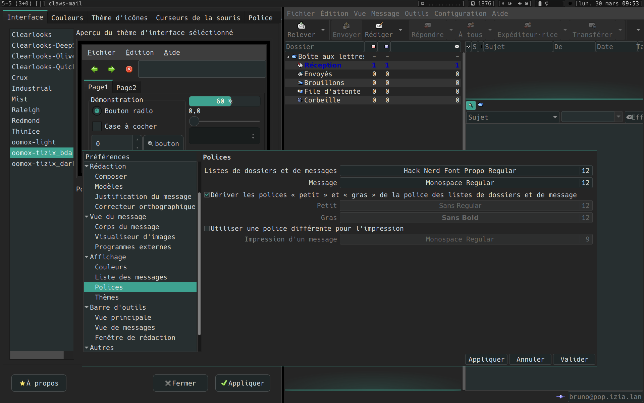
Task: Click the Relever mail toolbar icon
Action: pyautogui.click(x=301, y=26)
